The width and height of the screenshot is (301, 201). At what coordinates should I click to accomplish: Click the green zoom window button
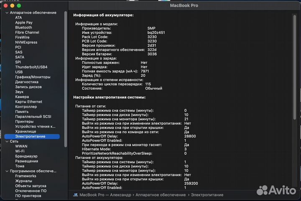point(19,6)
